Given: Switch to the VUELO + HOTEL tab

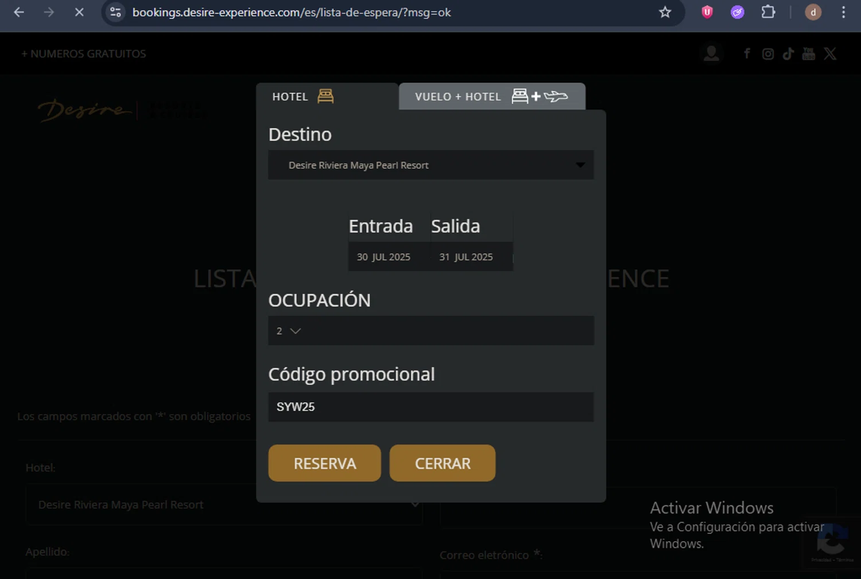Looking at the screenshot, I should point(492,96).
